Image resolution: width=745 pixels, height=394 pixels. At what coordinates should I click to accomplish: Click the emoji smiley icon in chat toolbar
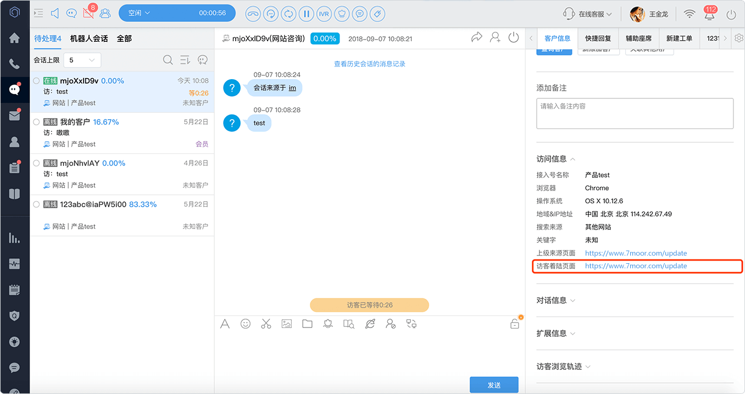point(246,324)
